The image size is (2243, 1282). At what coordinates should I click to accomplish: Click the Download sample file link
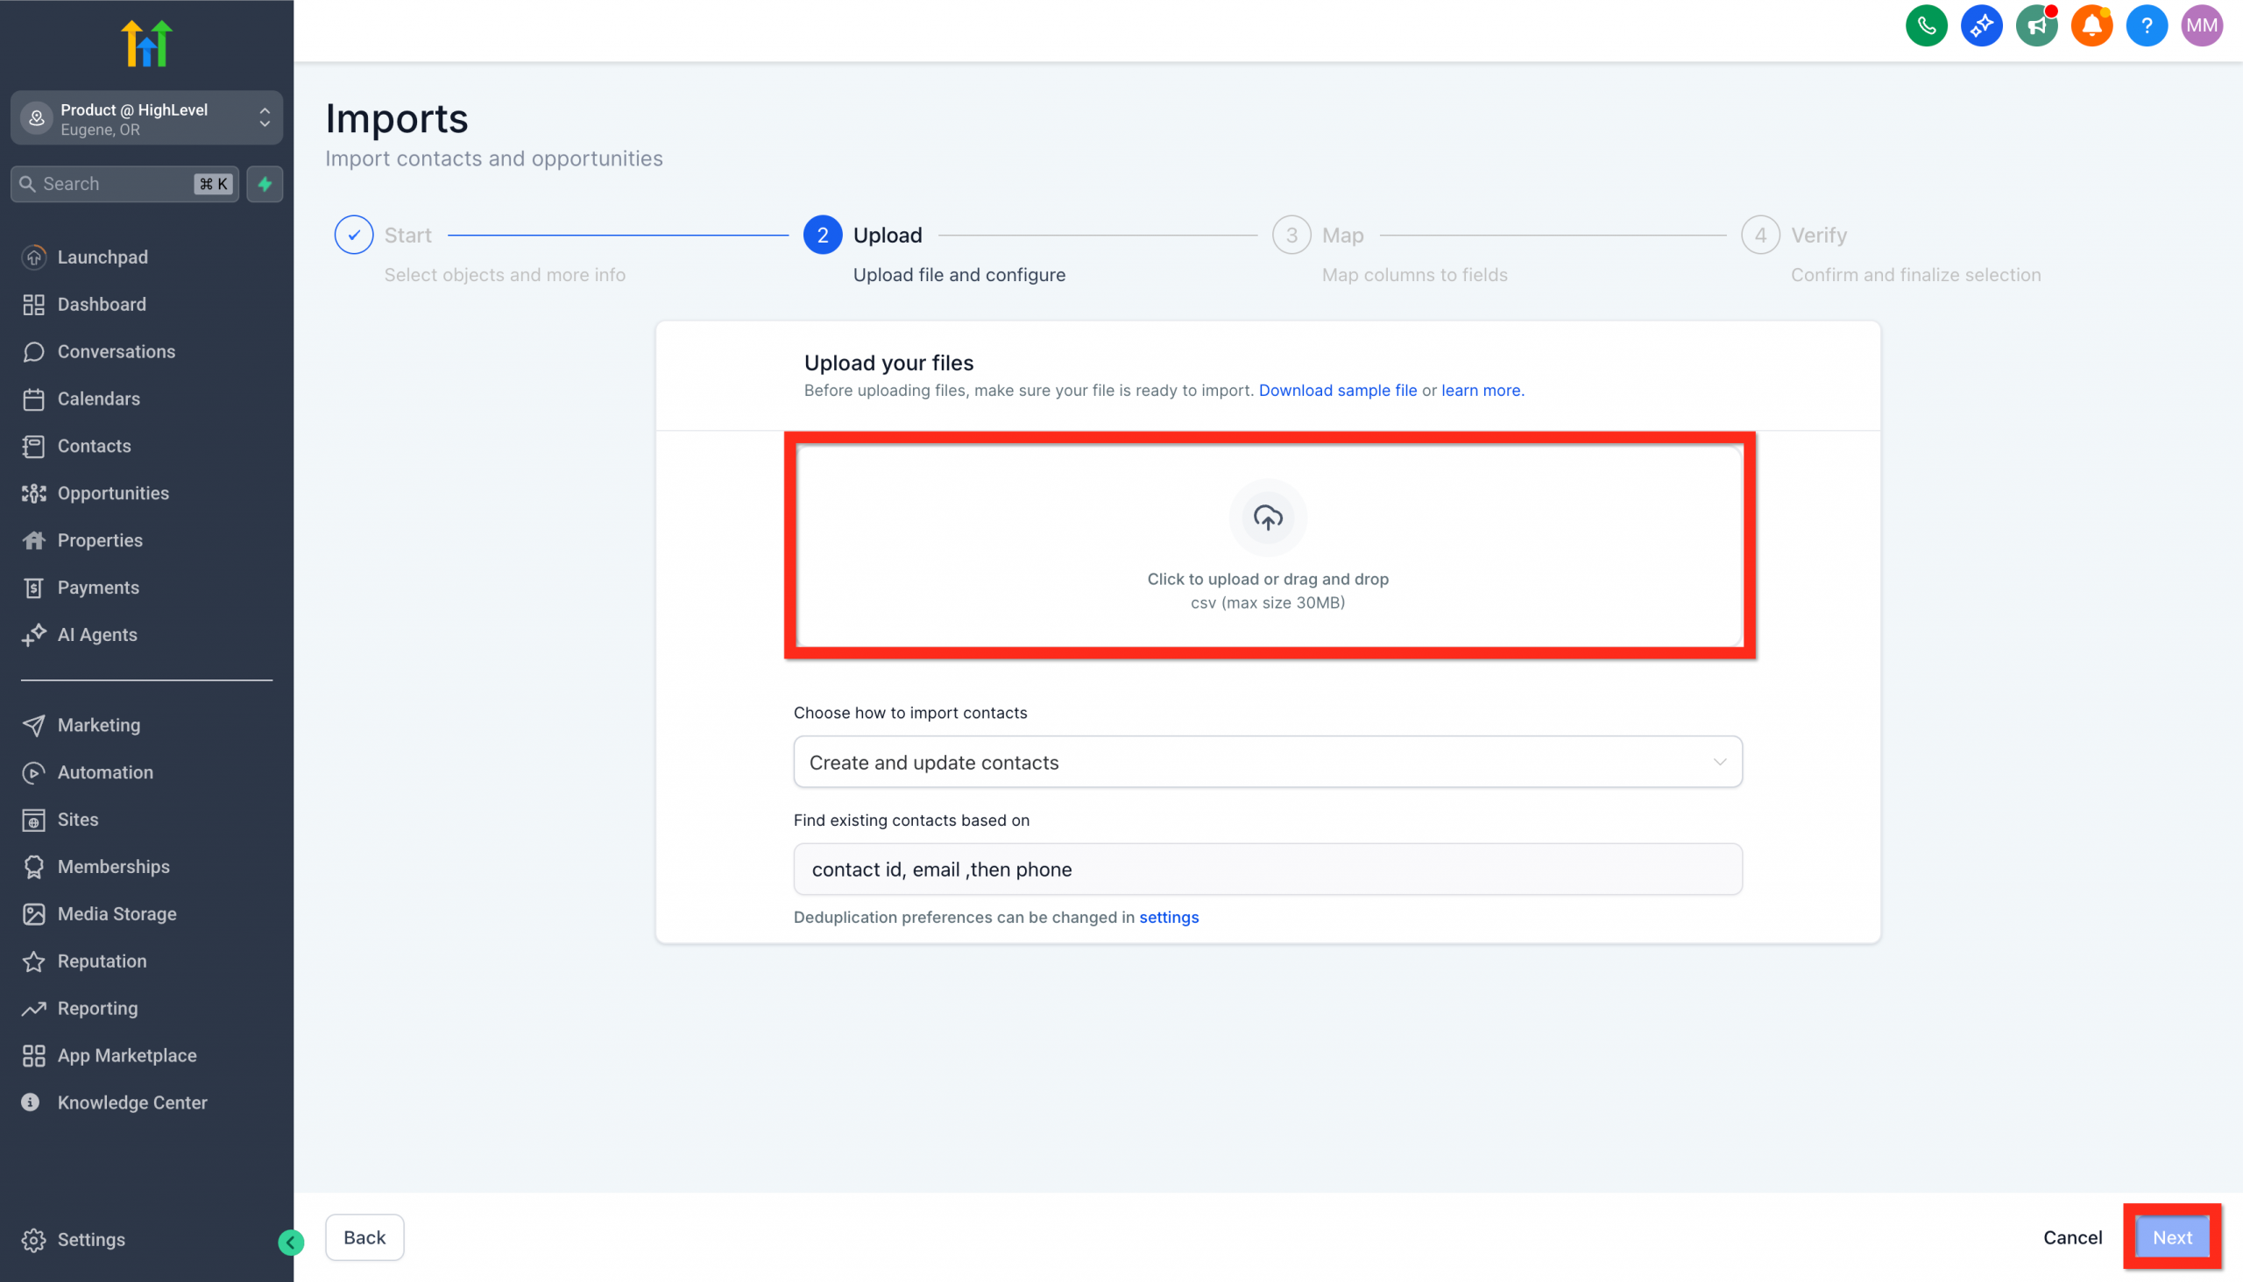[1337, 390]
